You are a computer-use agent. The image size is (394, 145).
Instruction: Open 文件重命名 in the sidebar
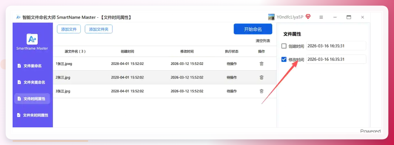32,66
